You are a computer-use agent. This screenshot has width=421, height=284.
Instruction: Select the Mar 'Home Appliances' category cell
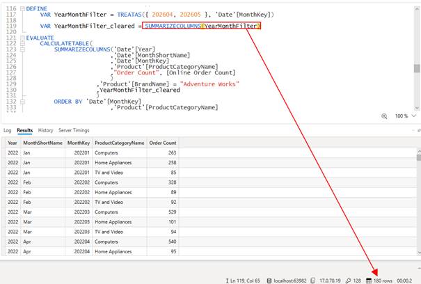(x=120, y=222)
